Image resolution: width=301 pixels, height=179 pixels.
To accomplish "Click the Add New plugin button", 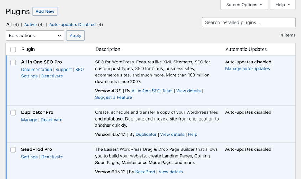I will pos(45,11).
